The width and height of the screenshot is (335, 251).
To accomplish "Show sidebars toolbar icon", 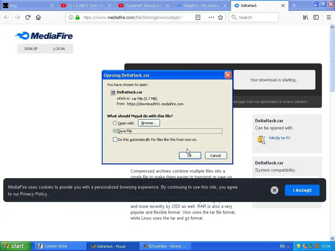I will point(316,18).
